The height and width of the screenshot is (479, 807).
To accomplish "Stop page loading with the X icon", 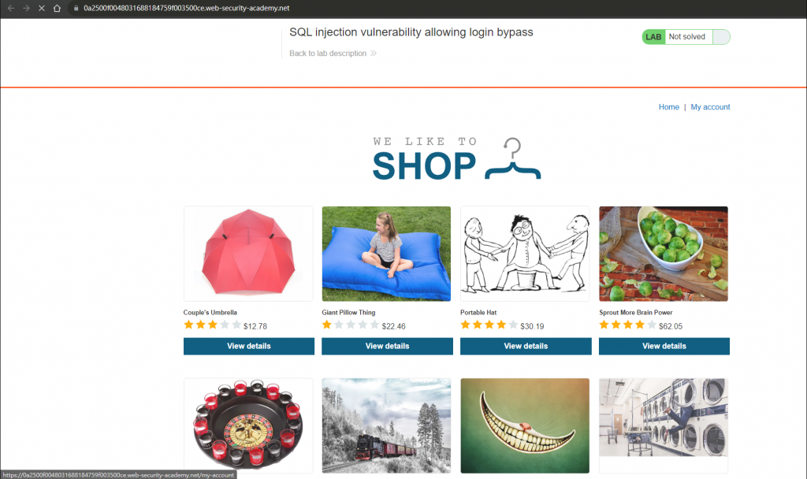I will pos(42,8).
